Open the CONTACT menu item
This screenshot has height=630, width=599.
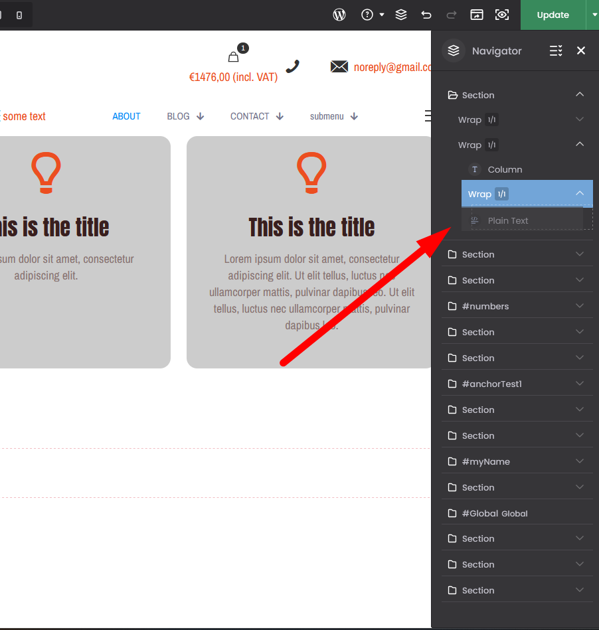click(x=250, y=116)
